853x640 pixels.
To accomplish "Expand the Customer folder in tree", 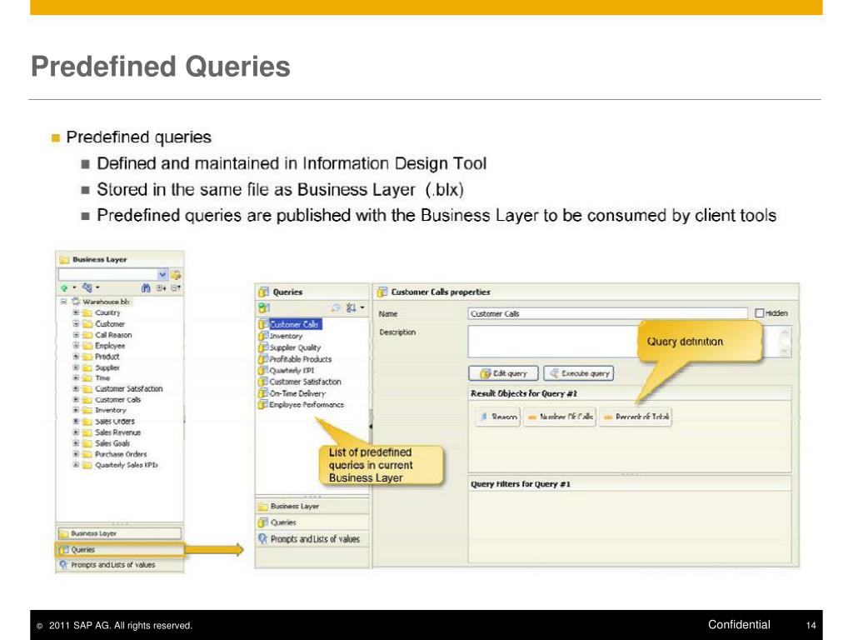I will (x=76, y=323).
